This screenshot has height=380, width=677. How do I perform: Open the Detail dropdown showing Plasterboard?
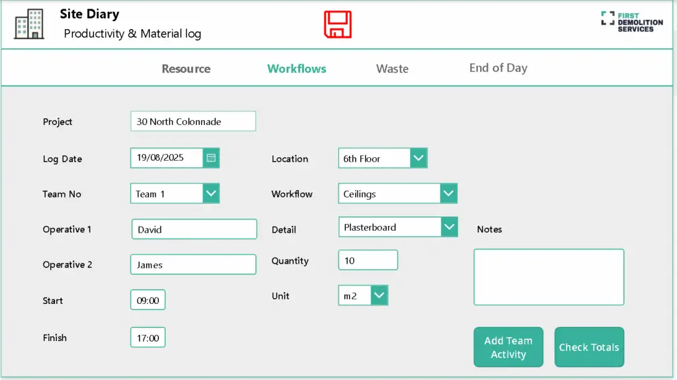click(449, 227)
